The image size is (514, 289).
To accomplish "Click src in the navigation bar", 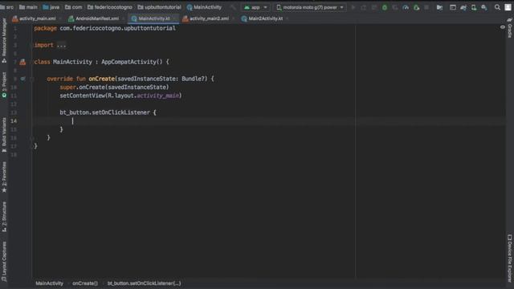I will pyautogui.click(x=7, y=7).
